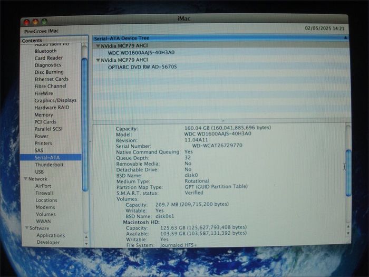Click the date 02/05/2025 14:21
Screen dimensions: 369x277
tap(325, 28)
